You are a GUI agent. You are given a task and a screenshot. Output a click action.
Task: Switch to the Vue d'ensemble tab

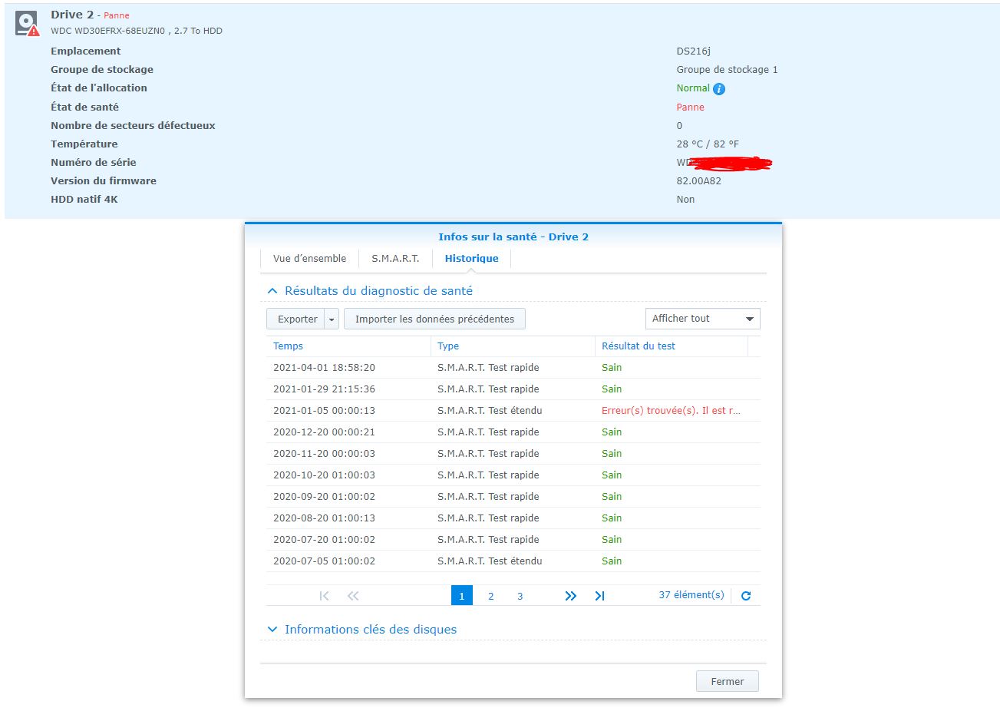click(309, 259)
